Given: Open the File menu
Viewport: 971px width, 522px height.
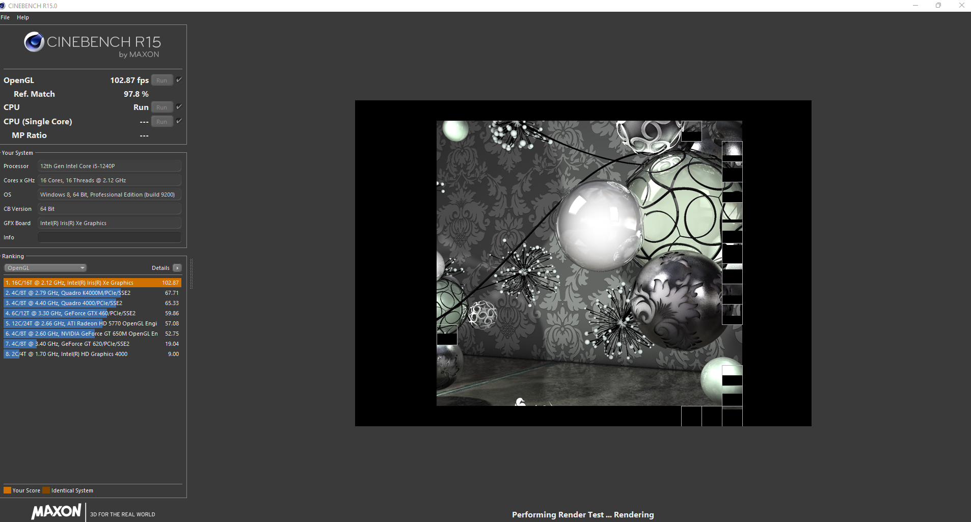Looking at the screenshot, I should tap(5, 17).
